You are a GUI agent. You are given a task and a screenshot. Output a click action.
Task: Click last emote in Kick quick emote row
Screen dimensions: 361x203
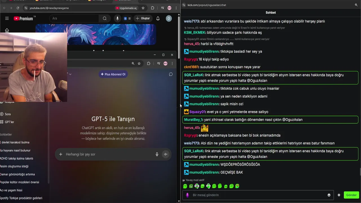click(x=237, y=186)
